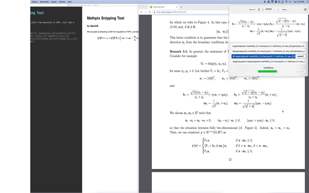Click the m2 equation in the PDF
Viewport: 309px width, 193px height.
click(253, 103)
